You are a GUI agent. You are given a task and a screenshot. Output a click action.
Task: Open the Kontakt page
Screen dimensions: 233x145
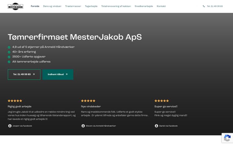161,6
